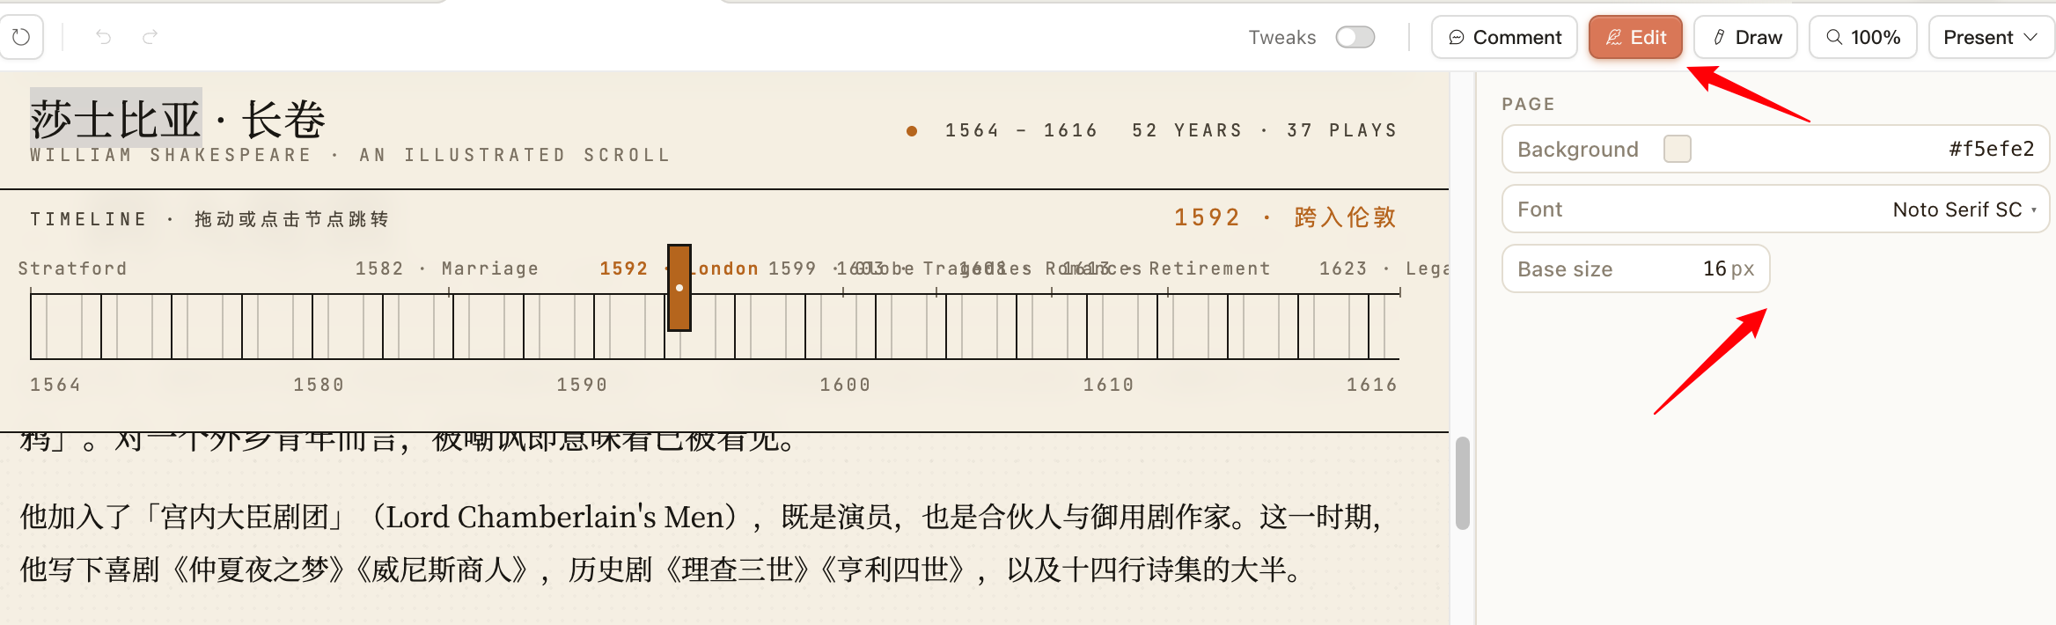Click the 1590 axis label
Viewport: 2056px width, 625px height.
582,385
